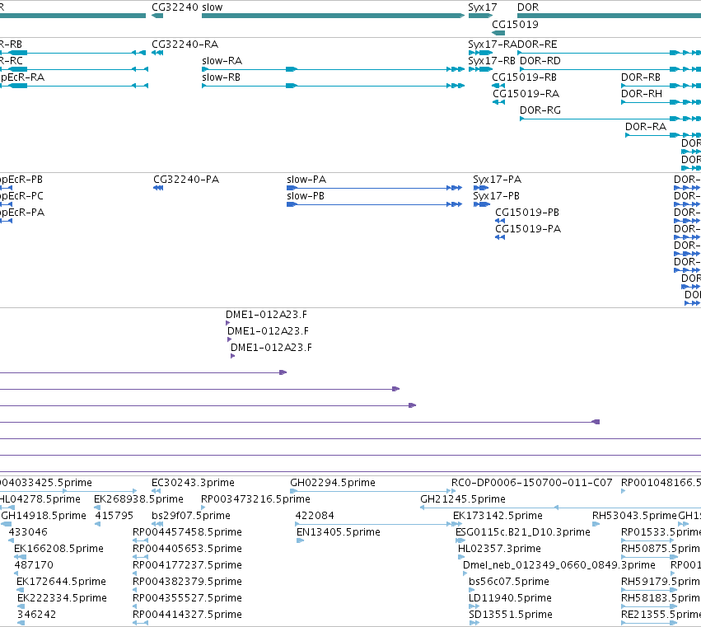701x627 pixels.
Task: Click the EN13405.5prime EST label
Action: click(x=339, y=532)
